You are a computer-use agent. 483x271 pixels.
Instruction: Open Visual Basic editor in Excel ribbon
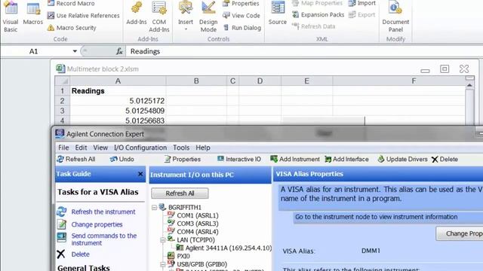11,17
